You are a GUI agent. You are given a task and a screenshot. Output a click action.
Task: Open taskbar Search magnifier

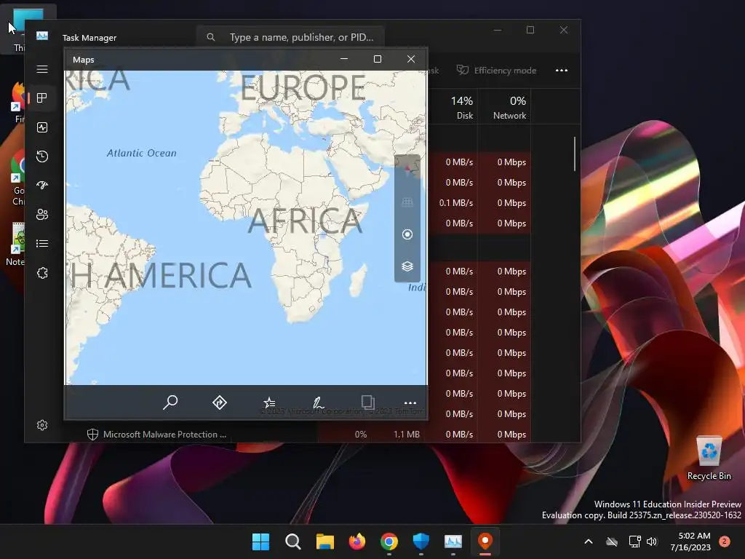point(292,542)
